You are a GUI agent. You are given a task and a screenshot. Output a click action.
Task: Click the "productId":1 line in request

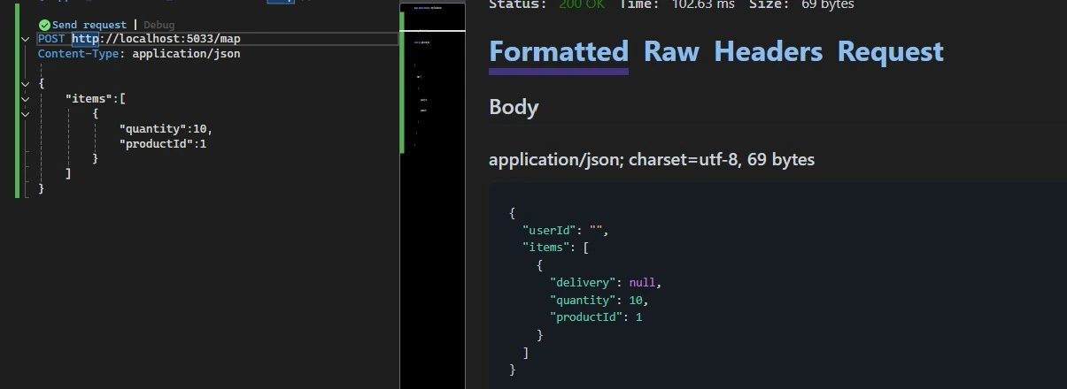(x=162, y=144)
